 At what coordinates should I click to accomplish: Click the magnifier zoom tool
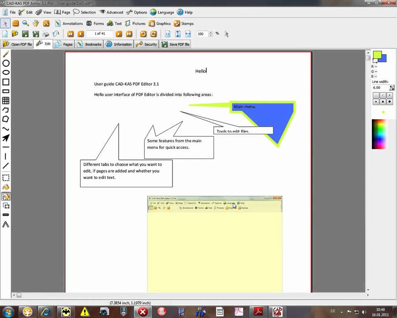26,23
